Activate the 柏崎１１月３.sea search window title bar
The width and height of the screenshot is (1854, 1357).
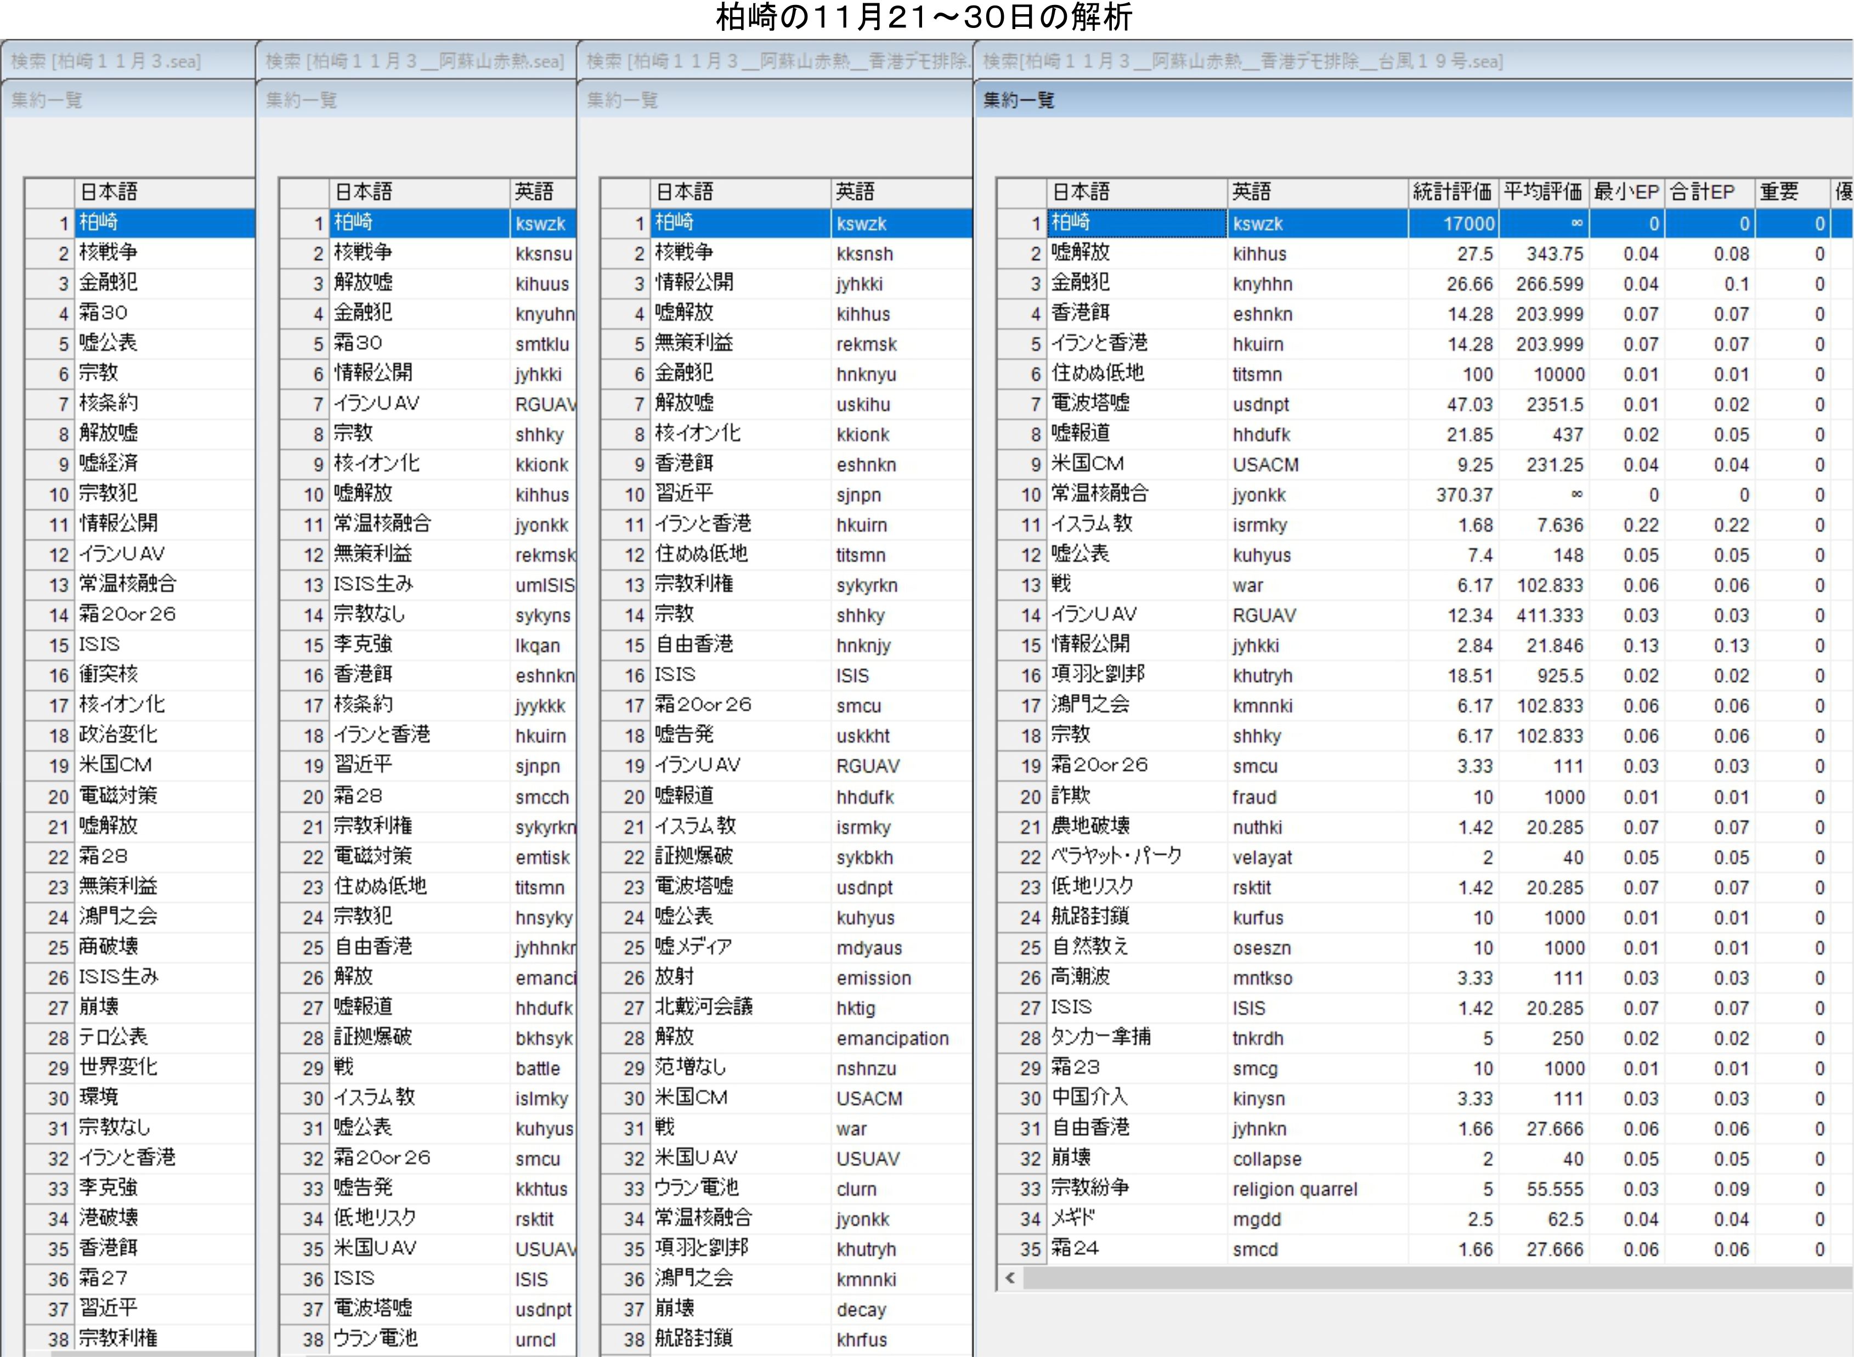coord(106,61)
